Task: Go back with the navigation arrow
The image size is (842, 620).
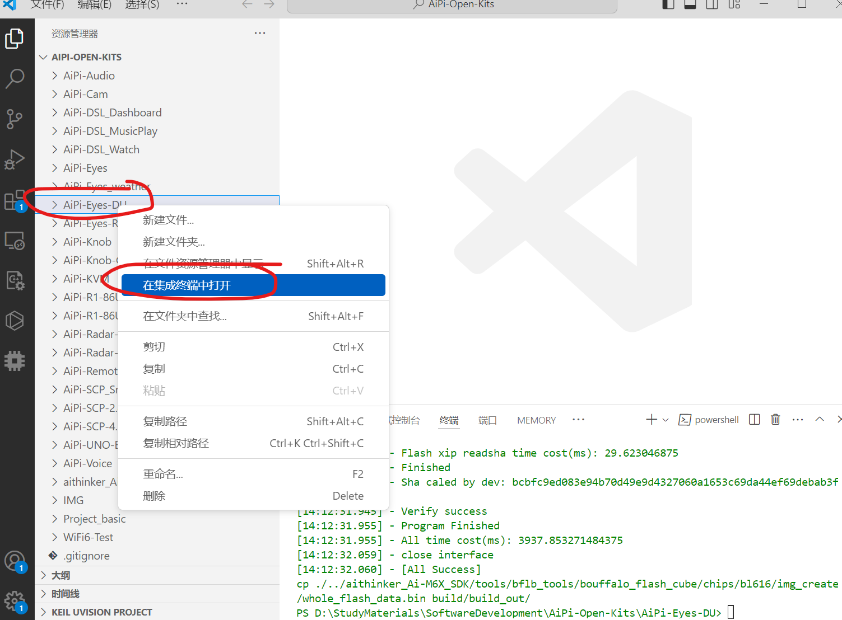Action: (x=247, y=4)
